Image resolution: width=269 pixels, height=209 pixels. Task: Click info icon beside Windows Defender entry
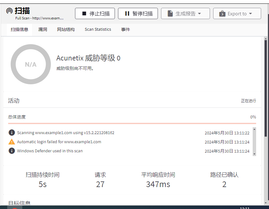[12, 151]
